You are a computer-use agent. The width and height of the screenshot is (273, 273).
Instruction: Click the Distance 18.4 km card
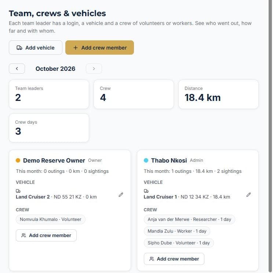(218, 94)
